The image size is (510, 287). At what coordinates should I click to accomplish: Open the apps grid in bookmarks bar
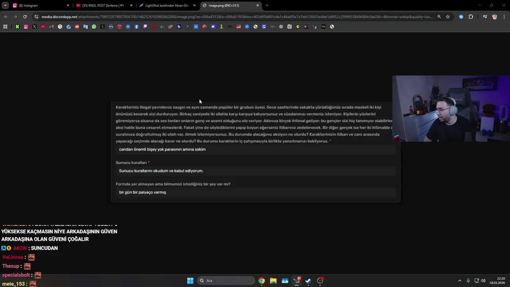point(5,27)
